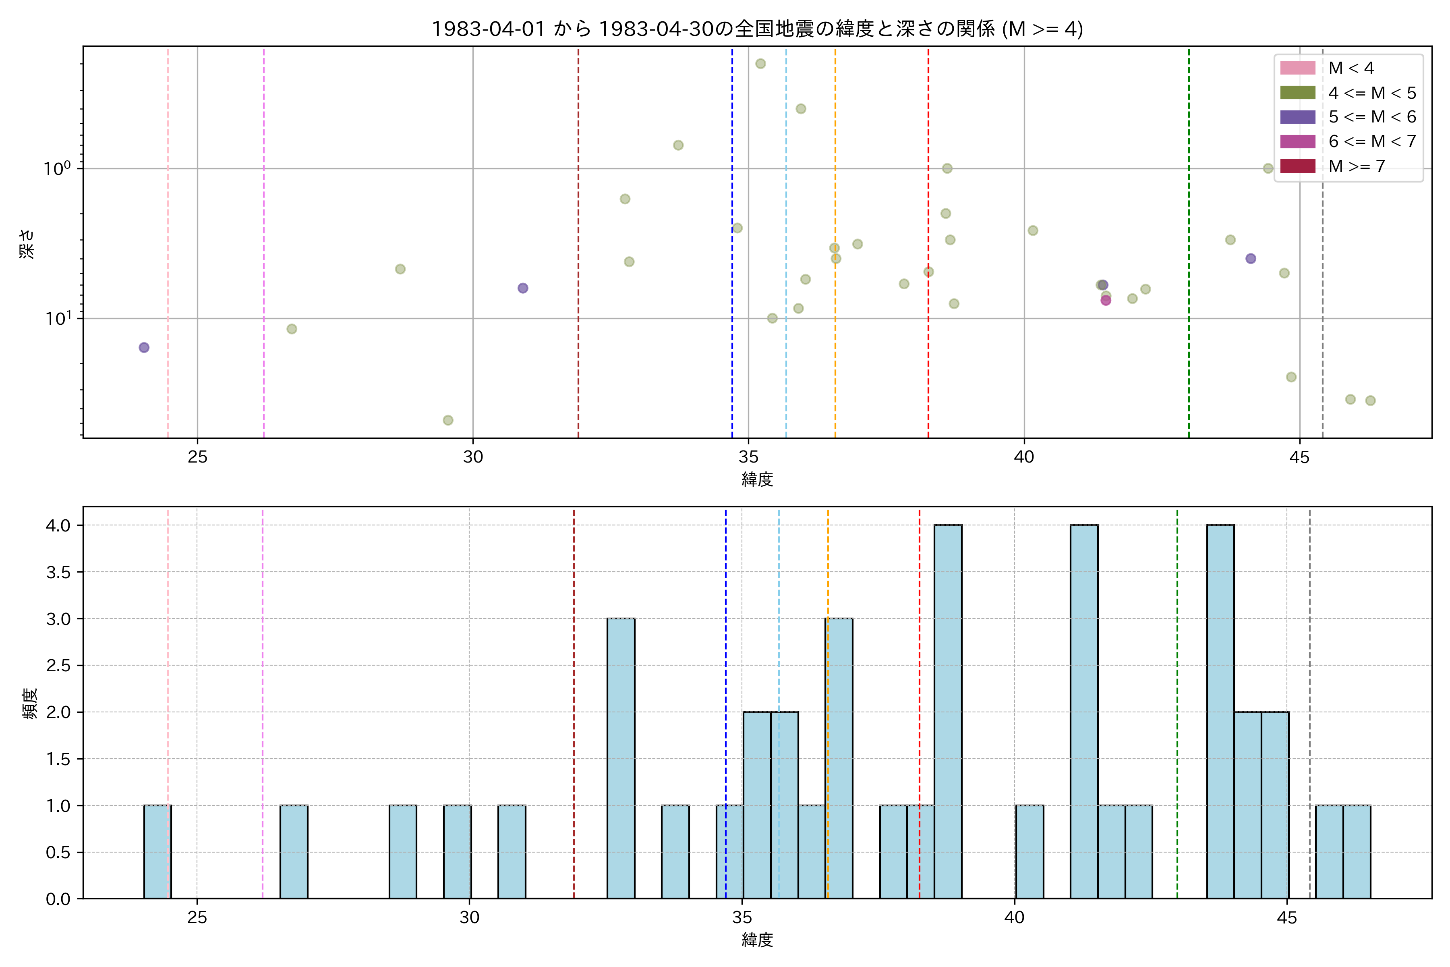
Task: Click the topmost scatter point near latitude 35
Action: (x=761, y=64)
